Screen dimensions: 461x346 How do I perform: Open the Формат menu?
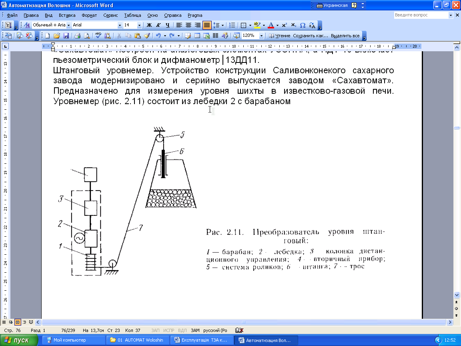89,15
